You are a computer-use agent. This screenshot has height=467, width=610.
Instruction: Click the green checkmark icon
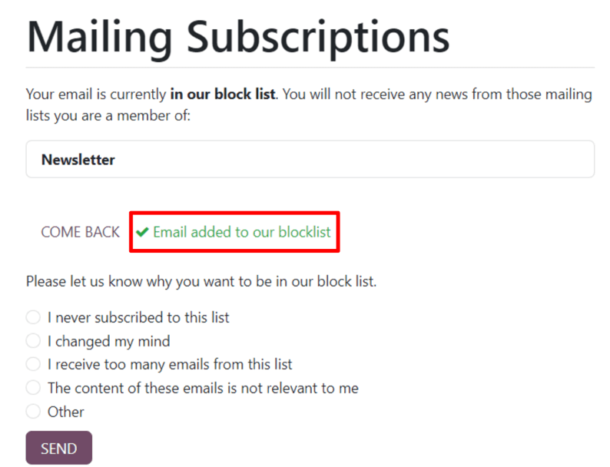point(142,232)
